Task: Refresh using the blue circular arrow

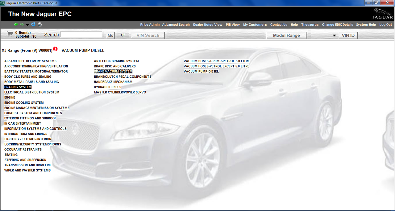Action: (33, 24)
